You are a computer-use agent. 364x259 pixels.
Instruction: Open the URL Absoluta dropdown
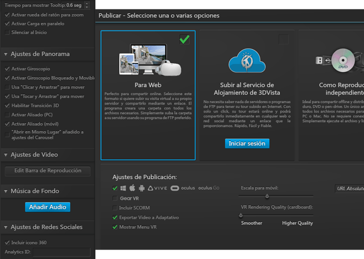349,189
